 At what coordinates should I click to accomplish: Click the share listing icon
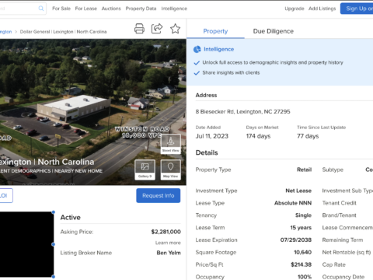157,29
